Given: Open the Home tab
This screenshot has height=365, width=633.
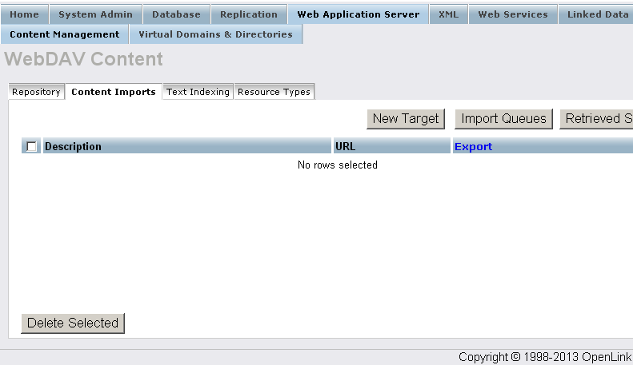Looking at the screenshot, I should click(x=24, y=14).
